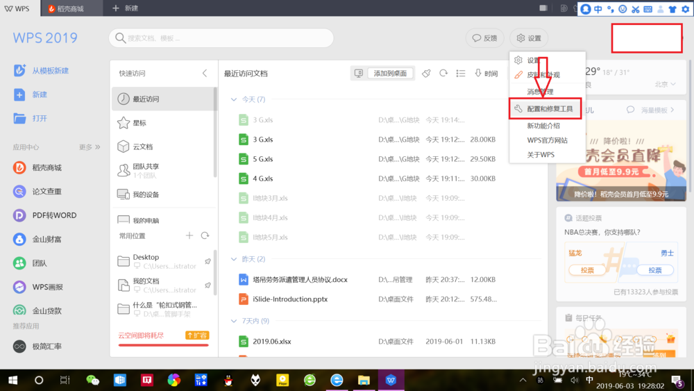Vote 投票 for 猛龙
Viewport: 694px width, 391px height.
click(x=587, y=270)
